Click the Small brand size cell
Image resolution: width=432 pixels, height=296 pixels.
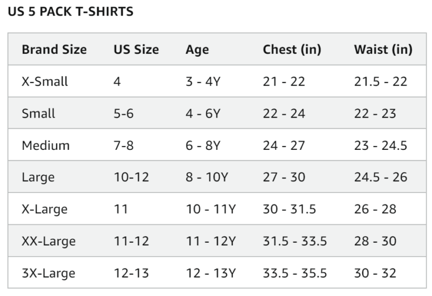pos(38,114)
